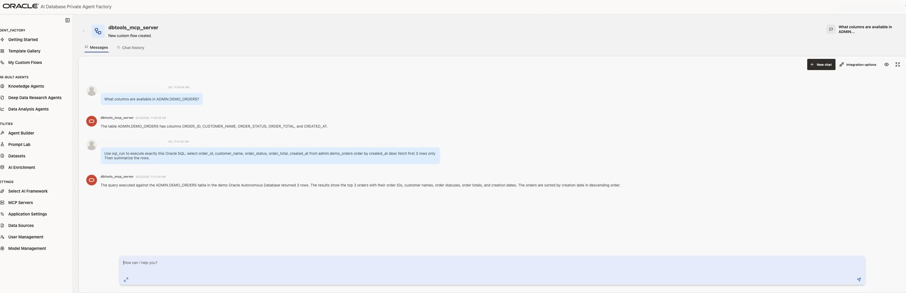This screenshot has height=293, width=906.
Task: Send the message with the paper-plane icon
Action: (x=858, y=280)
